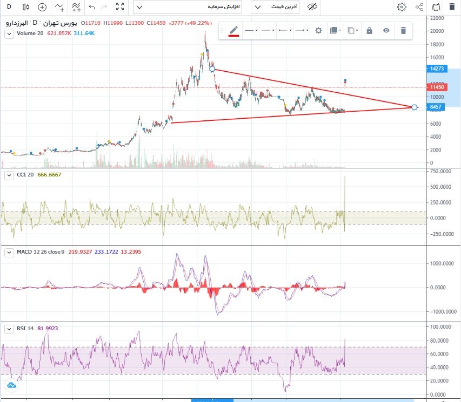461x402 pixels.
Task: Toggle drawing visibility eye in floating toolbar
Action: 386,31
